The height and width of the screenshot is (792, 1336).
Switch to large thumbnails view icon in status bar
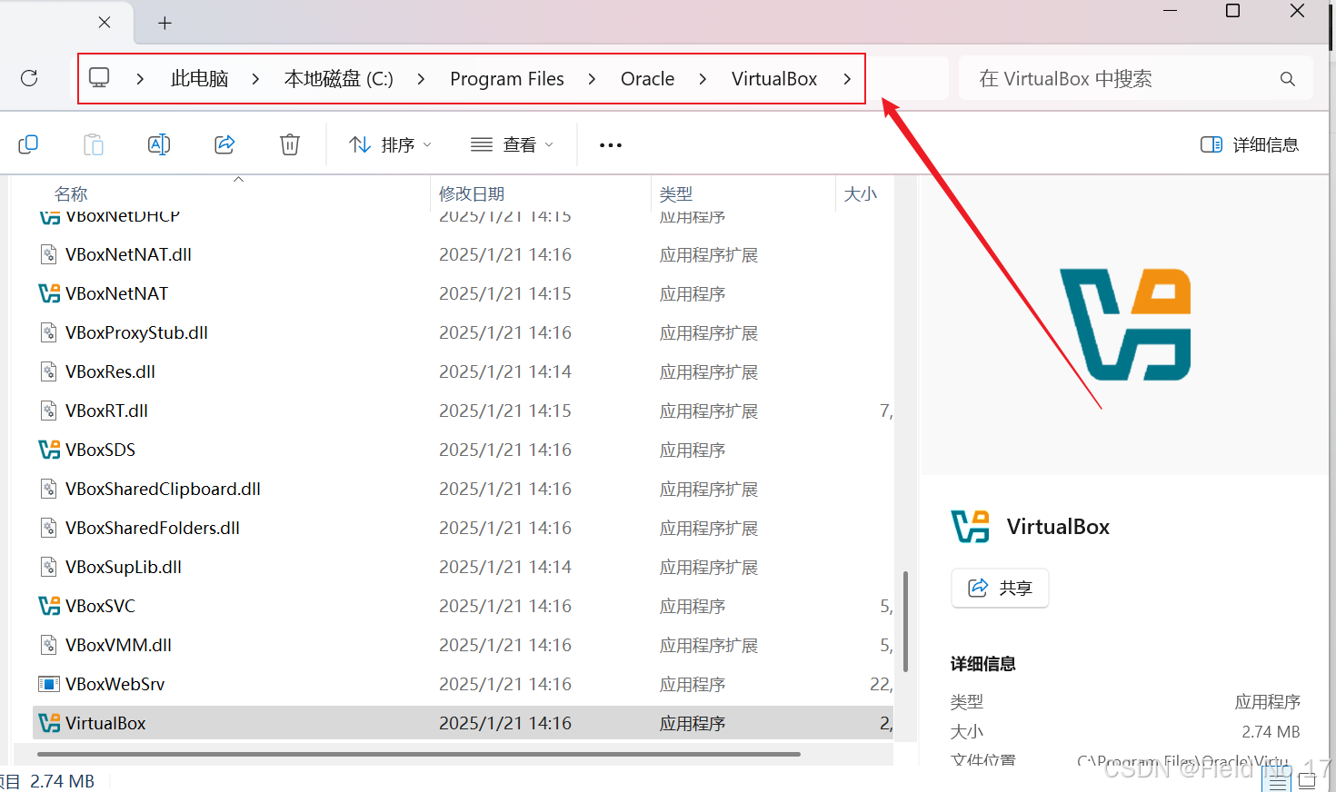1307,781
